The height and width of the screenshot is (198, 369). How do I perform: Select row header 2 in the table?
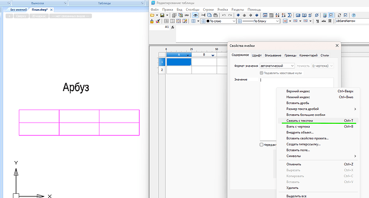162,70
